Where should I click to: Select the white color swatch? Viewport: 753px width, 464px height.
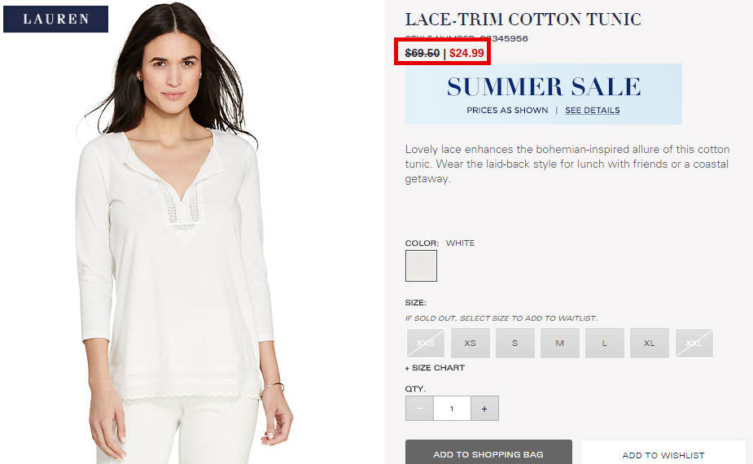point(421,265)
